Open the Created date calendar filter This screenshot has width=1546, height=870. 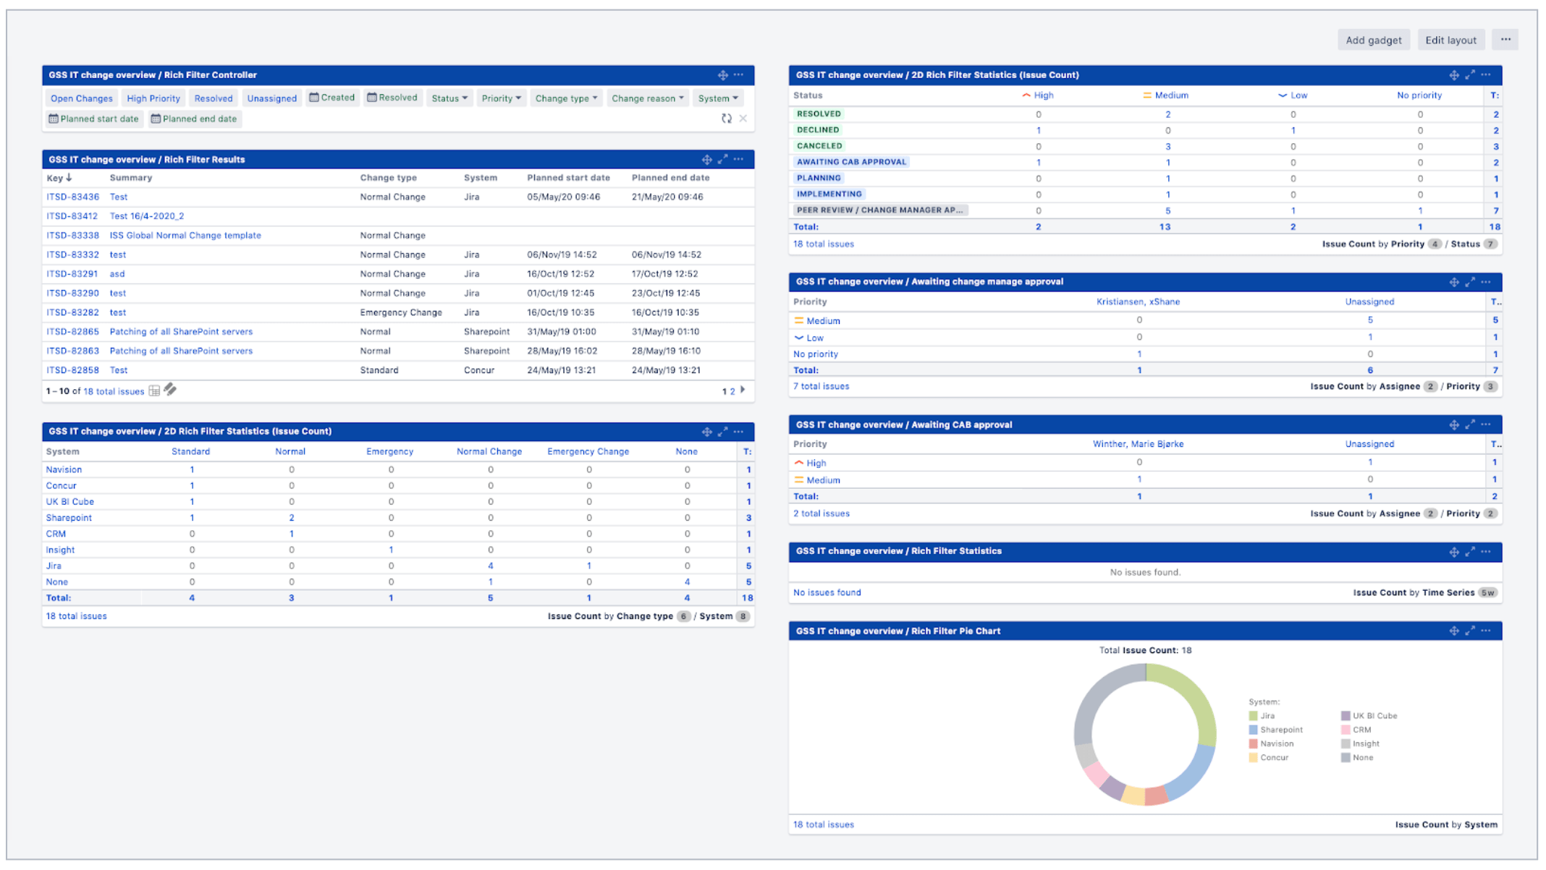(x=331, y=98)
